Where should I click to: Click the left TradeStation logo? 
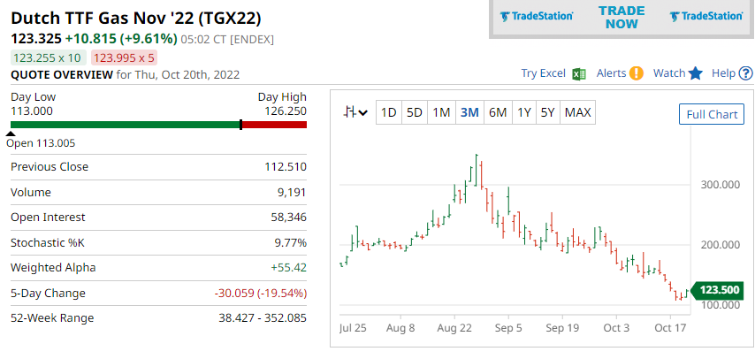pyautogui.click(x=537, y=16)
